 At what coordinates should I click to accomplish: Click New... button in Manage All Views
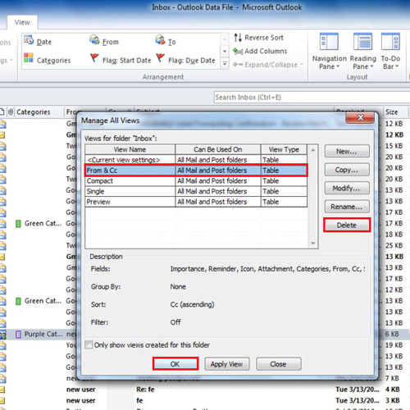pos(347,151)
